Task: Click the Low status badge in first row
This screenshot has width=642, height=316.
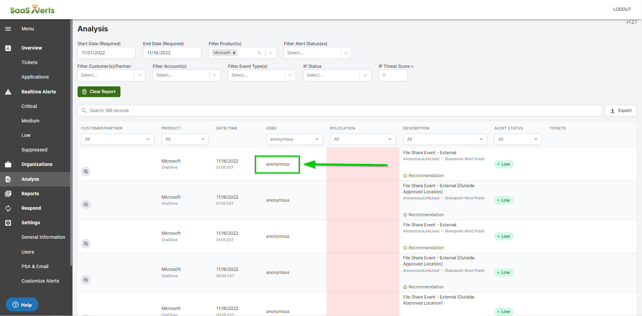Action: point(504,164)
